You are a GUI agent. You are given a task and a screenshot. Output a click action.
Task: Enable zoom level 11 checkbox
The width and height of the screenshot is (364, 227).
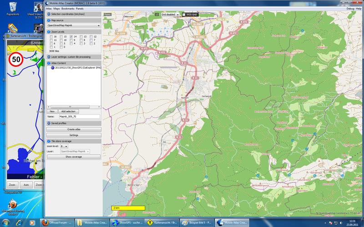click(x=51, y=40)
